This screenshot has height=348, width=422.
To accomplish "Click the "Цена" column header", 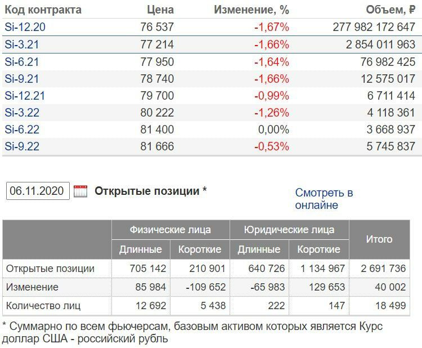I will (x=160, y=10).
